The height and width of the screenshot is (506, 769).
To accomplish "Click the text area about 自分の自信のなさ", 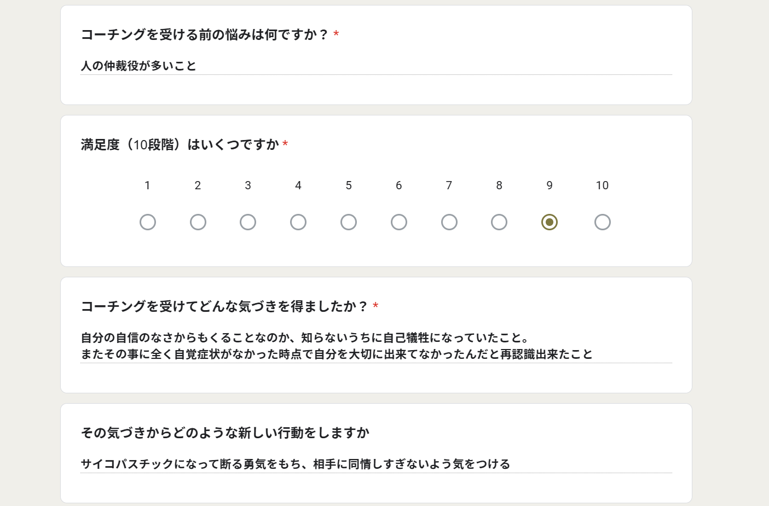I will pyautogui.click(x=376, y=346).
